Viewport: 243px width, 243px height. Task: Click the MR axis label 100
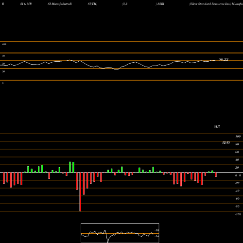[238, 137]
